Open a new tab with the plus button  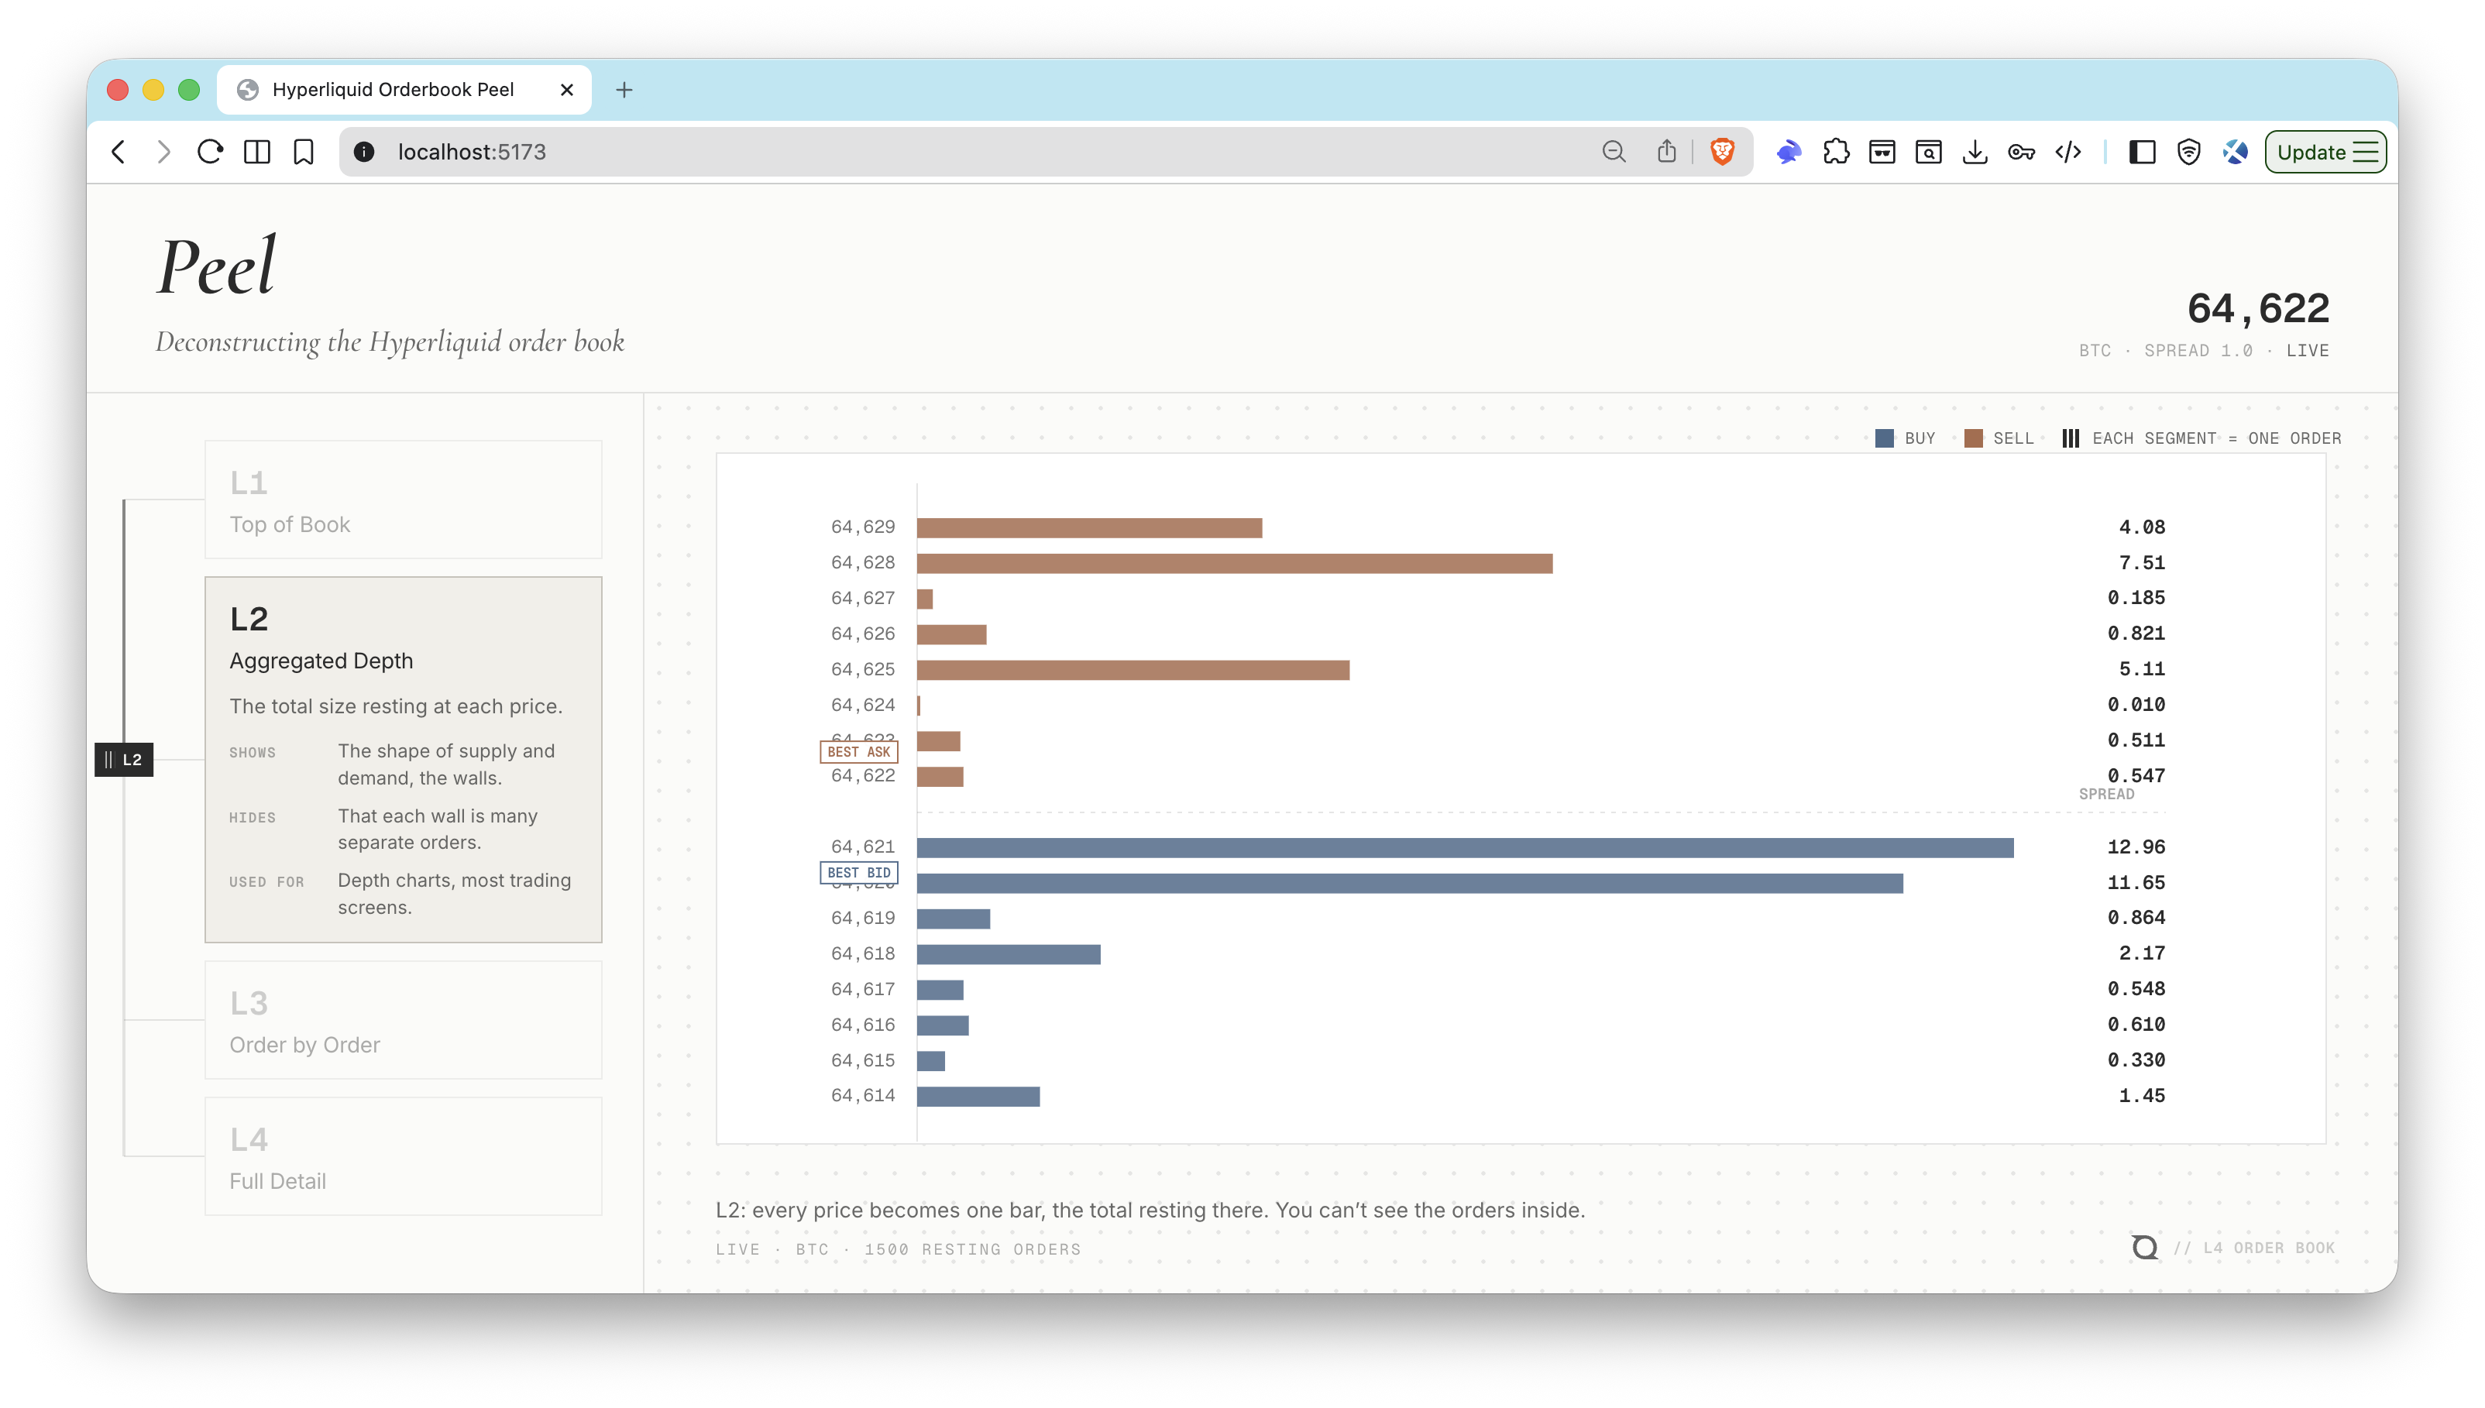coord(624,90)
